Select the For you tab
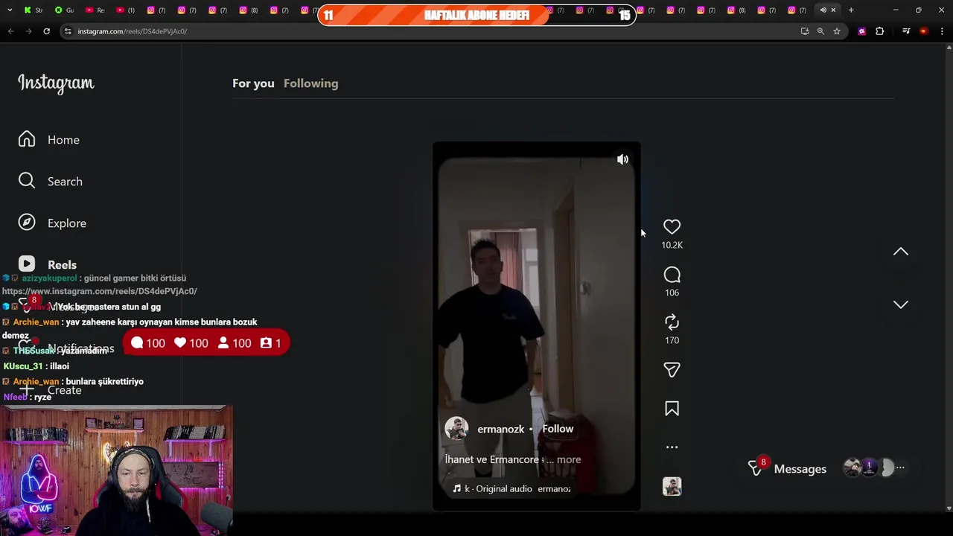 pyautogui.click(x=253, y=83)
